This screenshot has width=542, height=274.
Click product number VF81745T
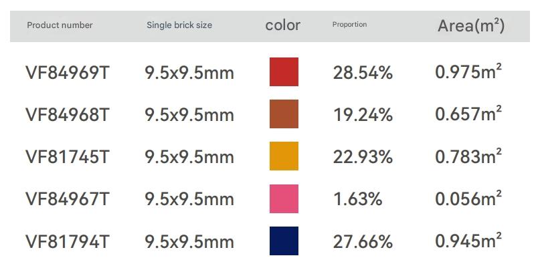(67, 157)
